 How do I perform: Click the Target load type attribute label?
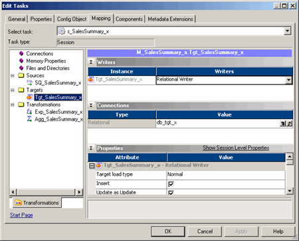click(131, 174)
